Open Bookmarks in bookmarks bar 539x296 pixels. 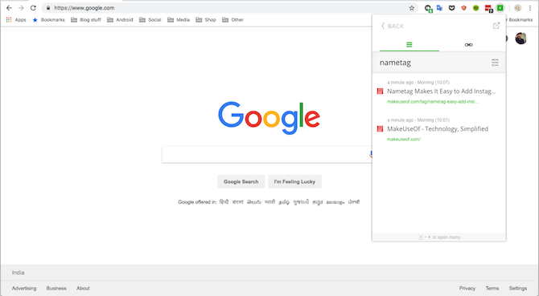(x=48, y=20)
